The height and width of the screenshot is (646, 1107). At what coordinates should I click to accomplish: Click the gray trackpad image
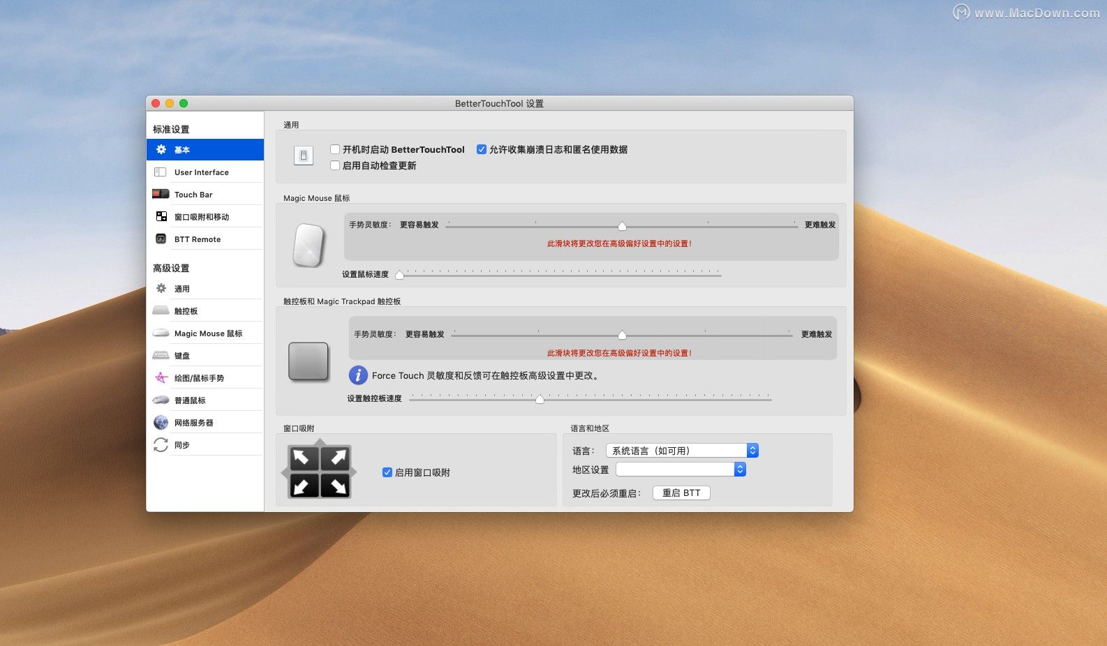coord(309,361)
